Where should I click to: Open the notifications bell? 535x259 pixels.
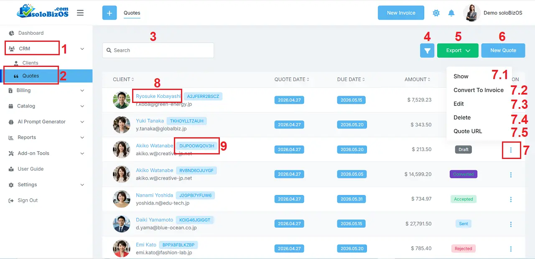click(451, 13)
